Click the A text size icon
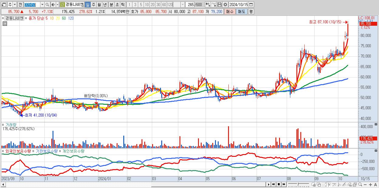 pyautogui.click(x=375, y=185)
